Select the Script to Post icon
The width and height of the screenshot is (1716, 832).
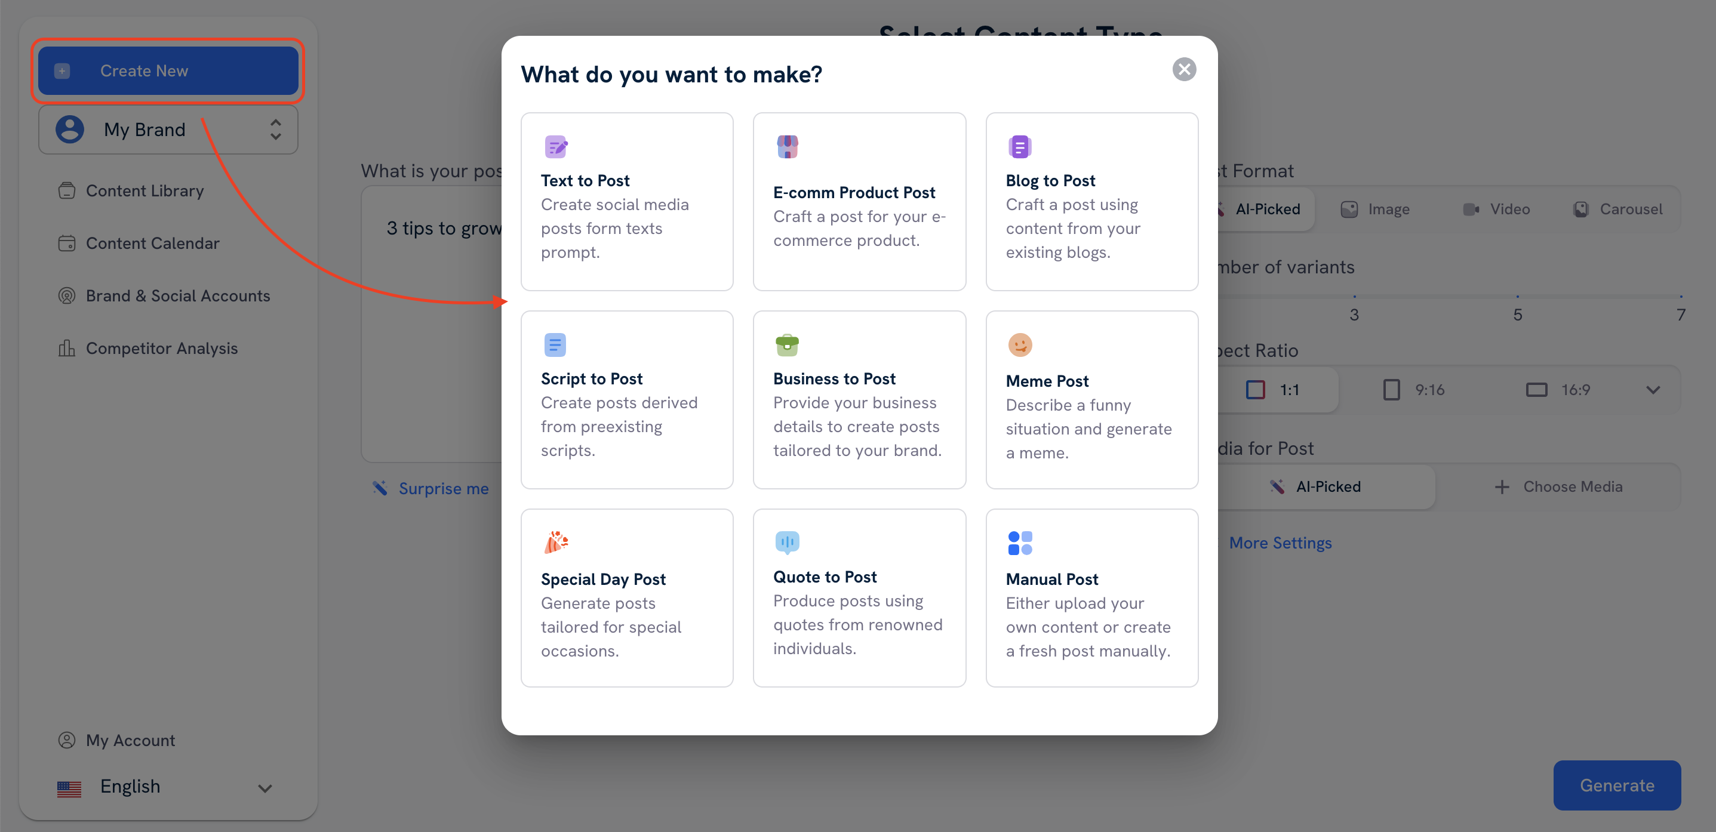tap(555, 343)
